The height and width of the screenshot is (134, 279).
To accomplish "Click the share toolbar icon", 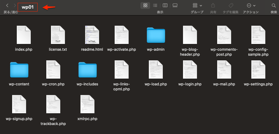I will point(213,6).
